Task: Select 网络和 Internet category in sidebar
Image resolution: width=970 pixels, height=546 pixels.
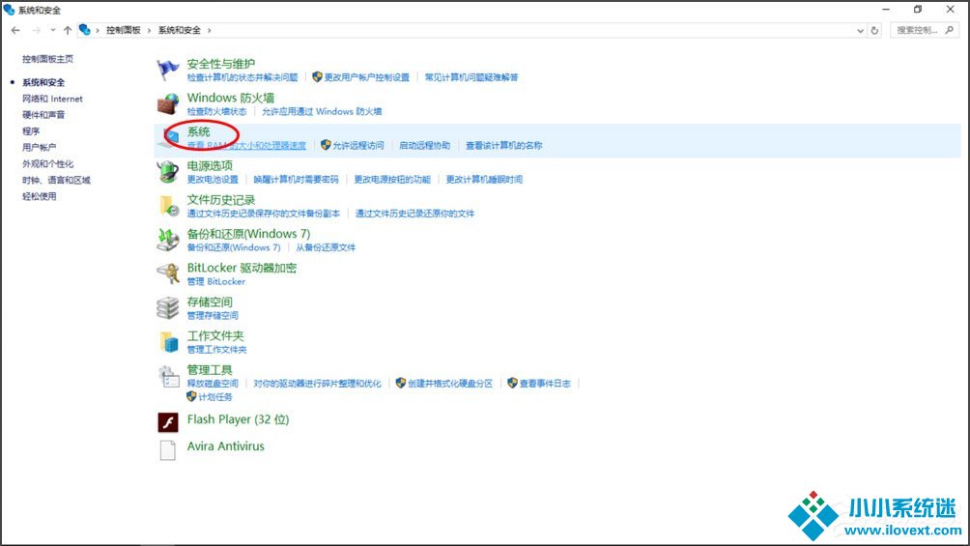Action: click(x=52, y=99)
